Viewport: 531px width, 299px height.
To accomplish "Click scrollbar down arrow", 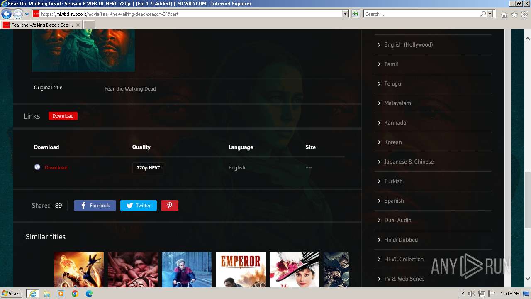I will pos(528,279).
